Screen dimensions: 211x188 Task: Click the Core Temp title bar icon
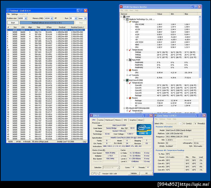(155, 116)
